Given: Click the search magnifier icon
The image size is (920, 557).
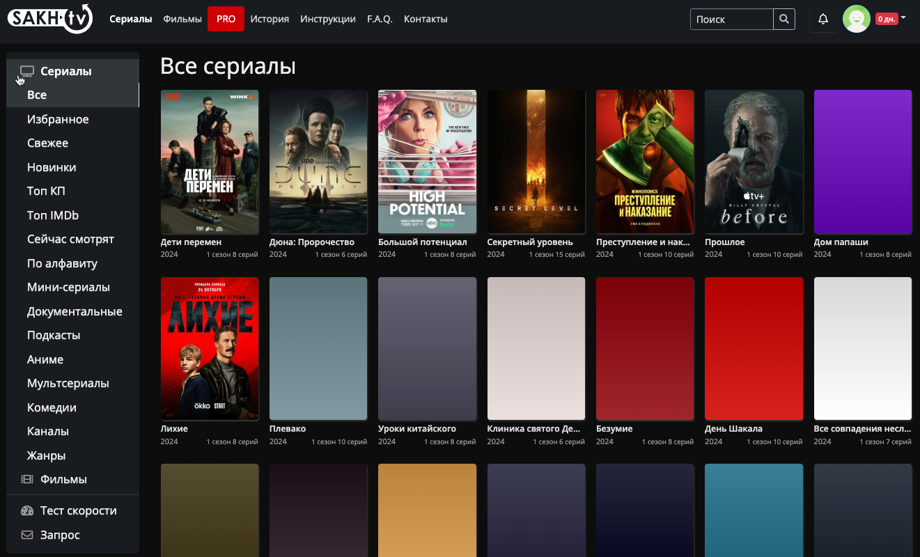Looking at the screenshot, I should [784, 19].
